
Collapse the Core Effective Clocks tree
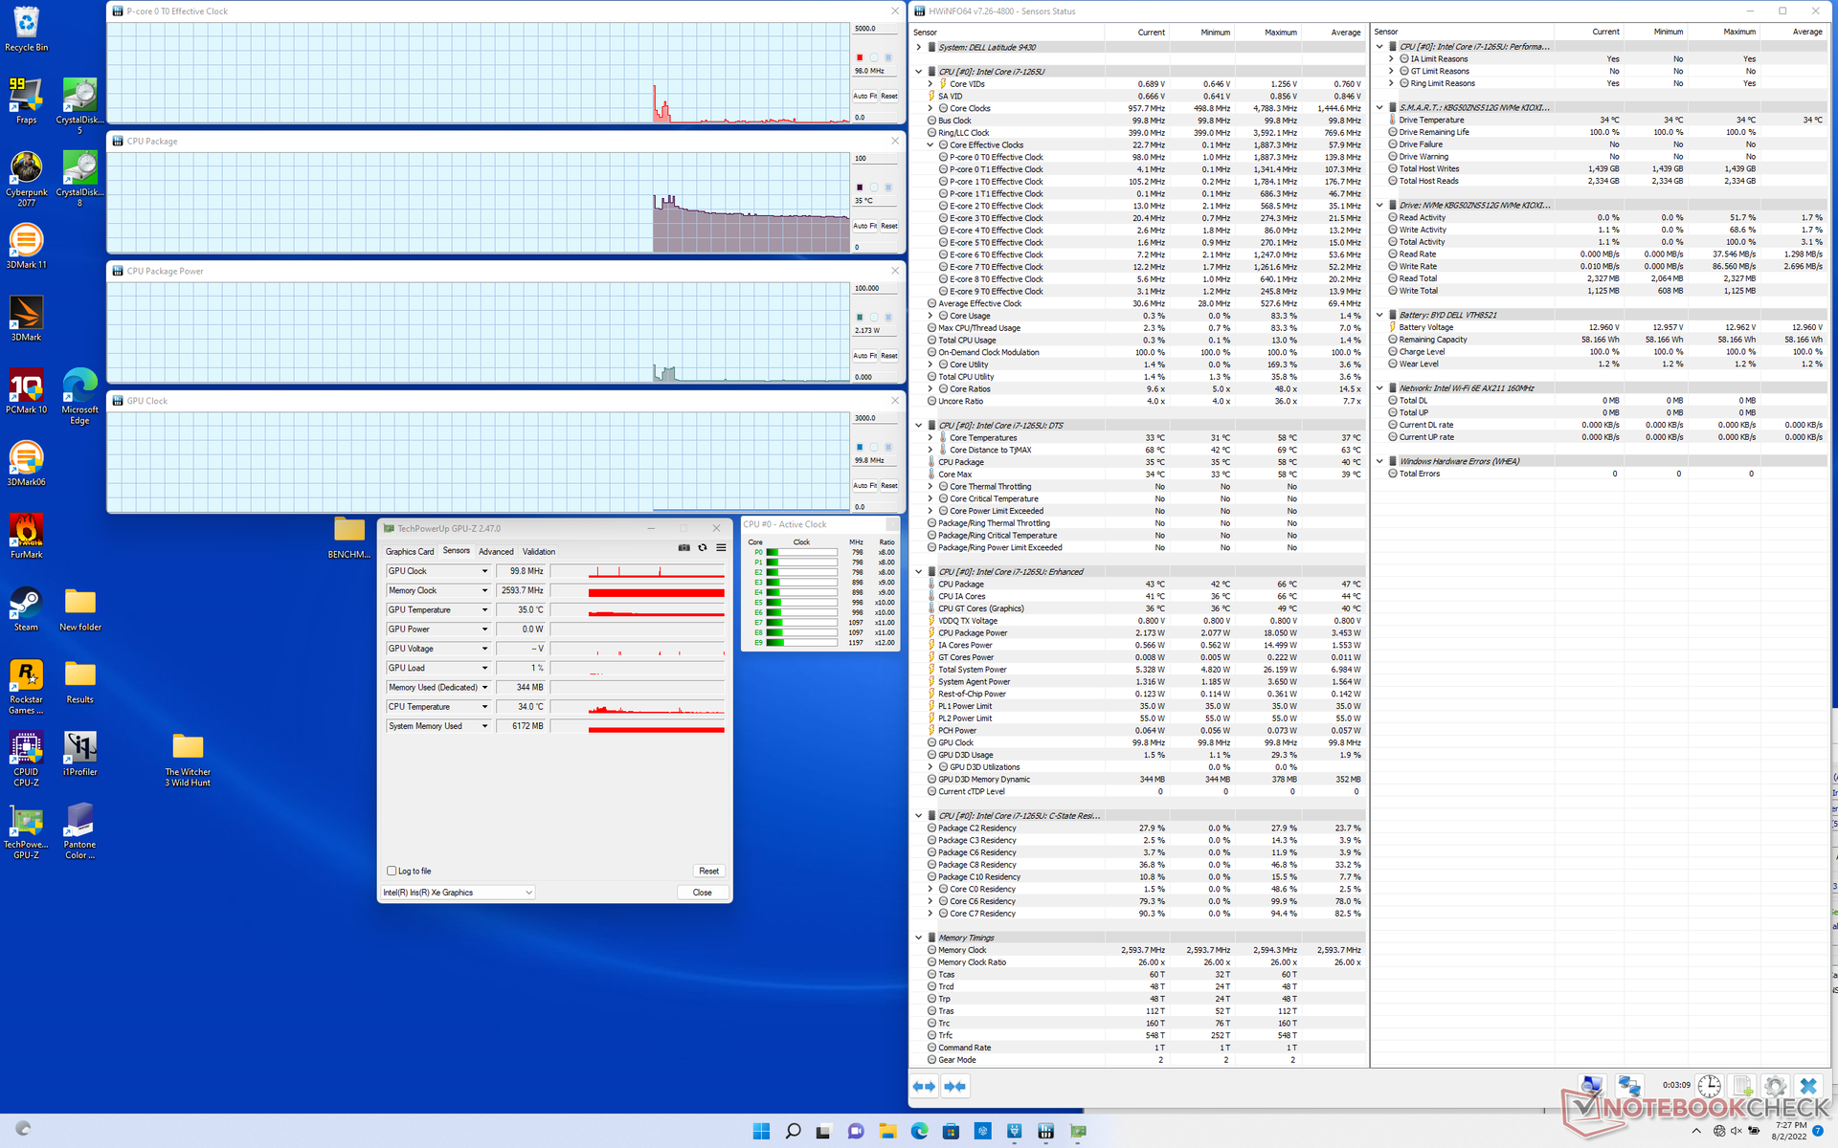(x=930, y=145)
